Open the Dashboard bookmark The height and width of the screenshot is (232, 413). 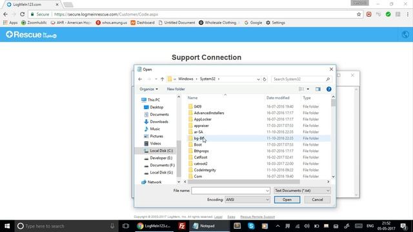[x=143, y=23]
